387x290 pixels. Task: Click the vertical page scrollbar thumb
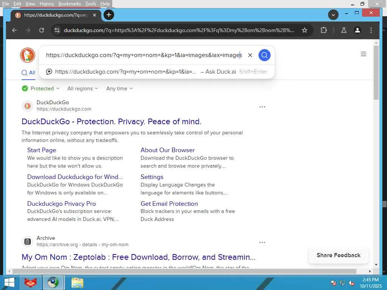tap(376, 72)
